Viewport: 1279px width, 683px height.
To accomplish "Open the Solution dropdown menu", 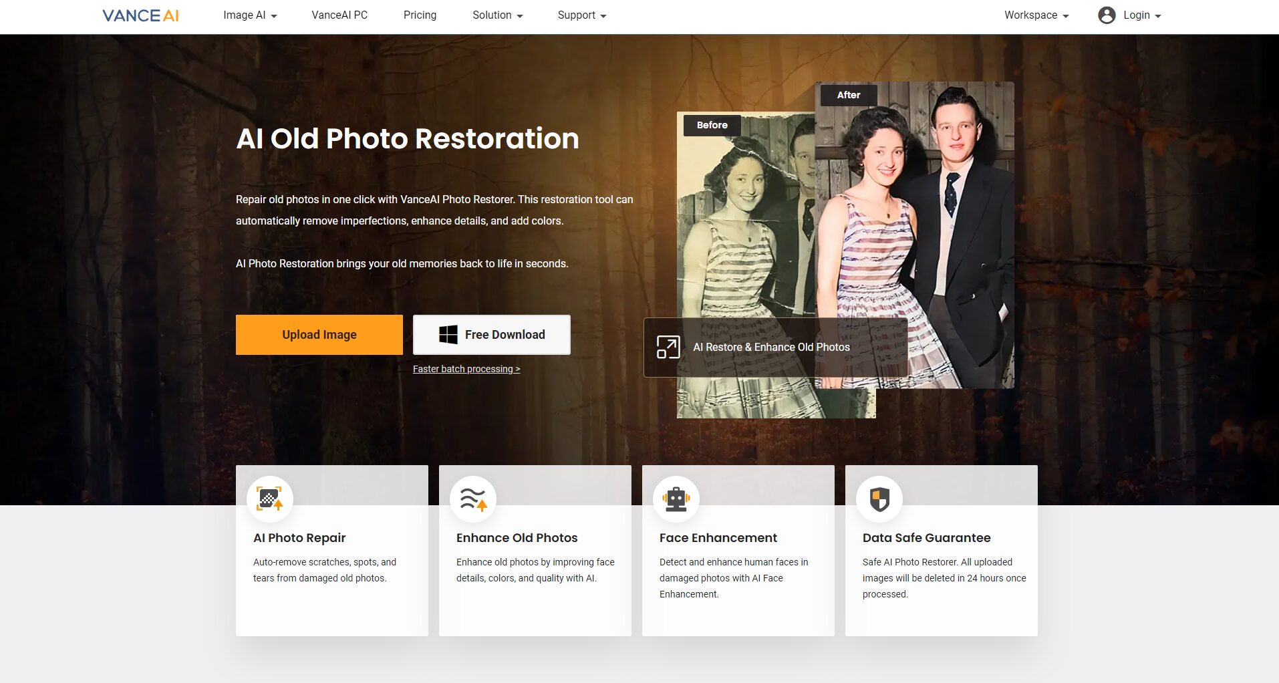I will [497, 15].
